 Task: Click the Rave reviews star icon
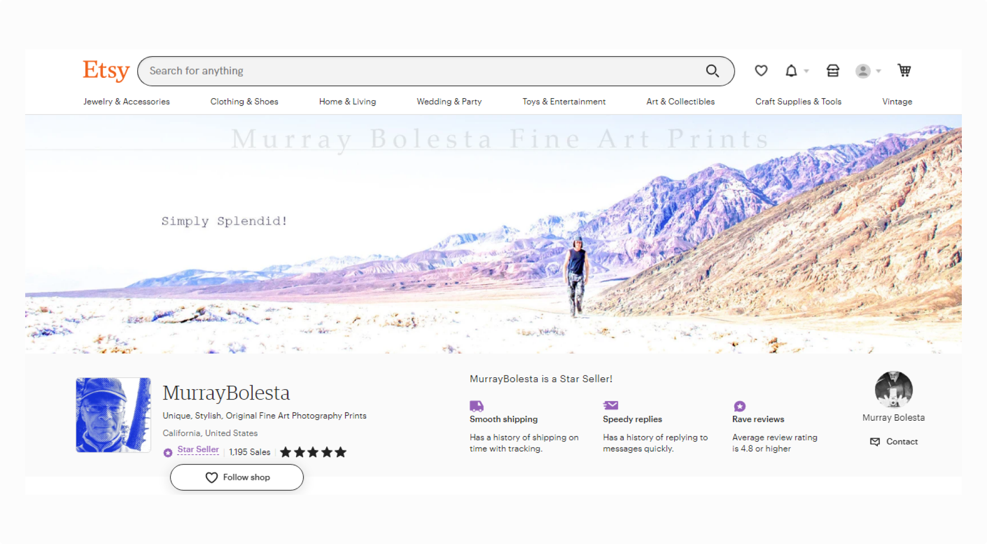pos(739,406)
